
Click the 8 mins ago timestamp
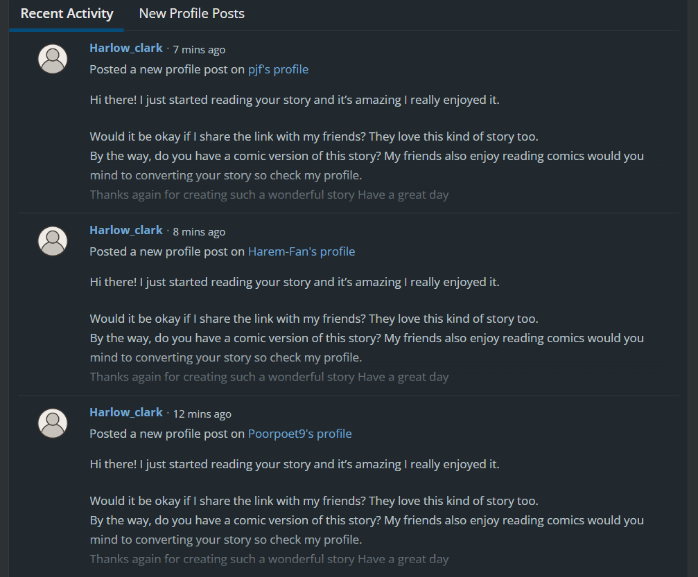click(199, 231)
